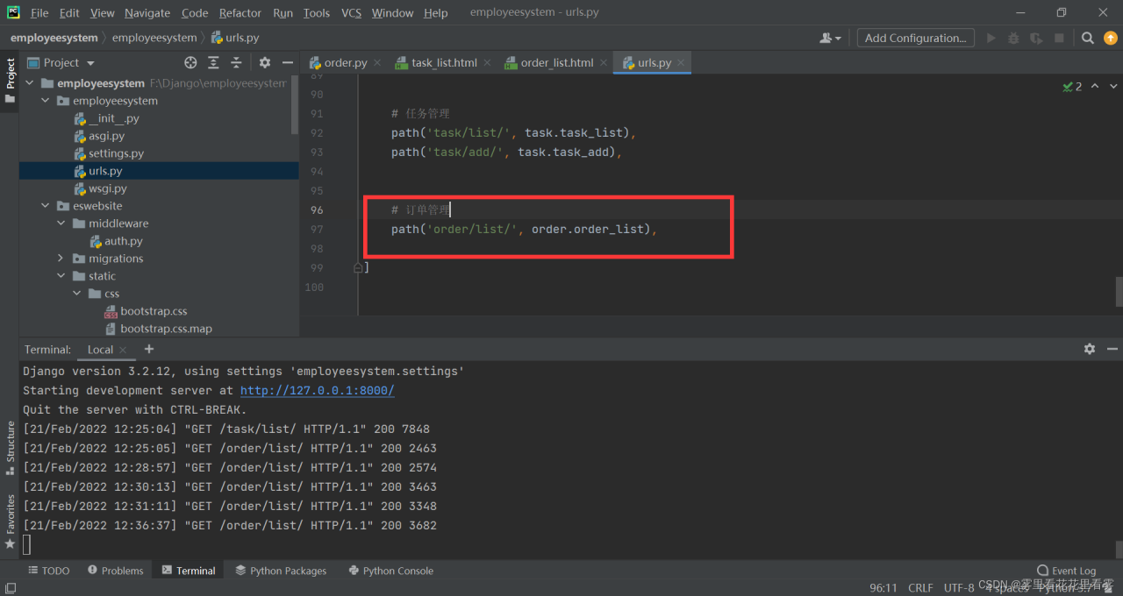Close the task_list.html editor tab

coord(486,63)
